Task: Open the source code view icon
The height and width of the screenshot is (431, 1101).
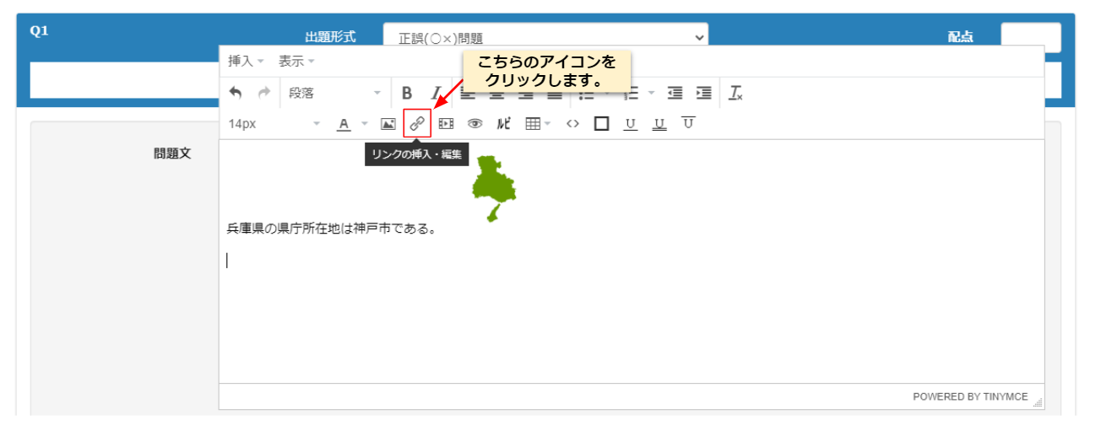Action: [x=572, y=124]
